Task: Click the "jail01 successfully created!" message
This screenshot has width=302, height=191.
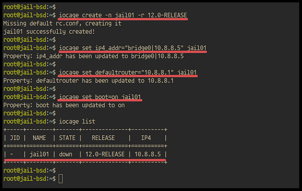Action: [x=49, y=31]
